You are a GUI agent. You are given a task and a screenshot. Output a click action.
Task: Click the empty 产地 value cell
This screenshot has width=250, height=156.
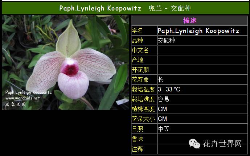click(x=202, y=60)
